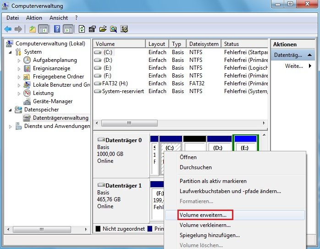Click the Ereignisanzeige icon in tree
320x249 pixels.
click(27, 68)
